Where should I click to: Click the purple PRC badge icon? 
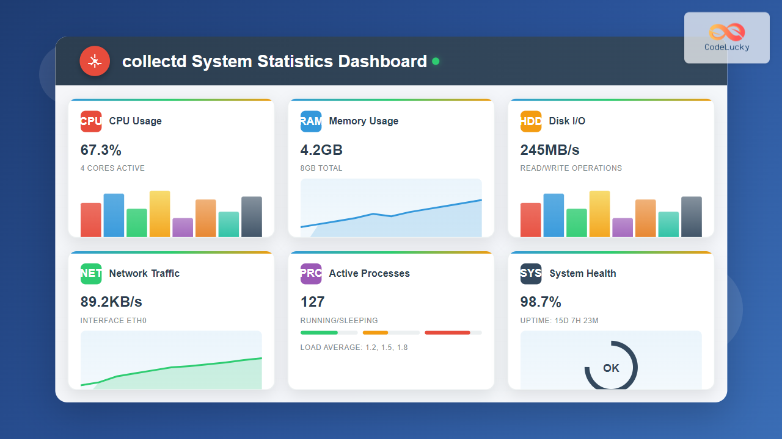pos(311,273)
